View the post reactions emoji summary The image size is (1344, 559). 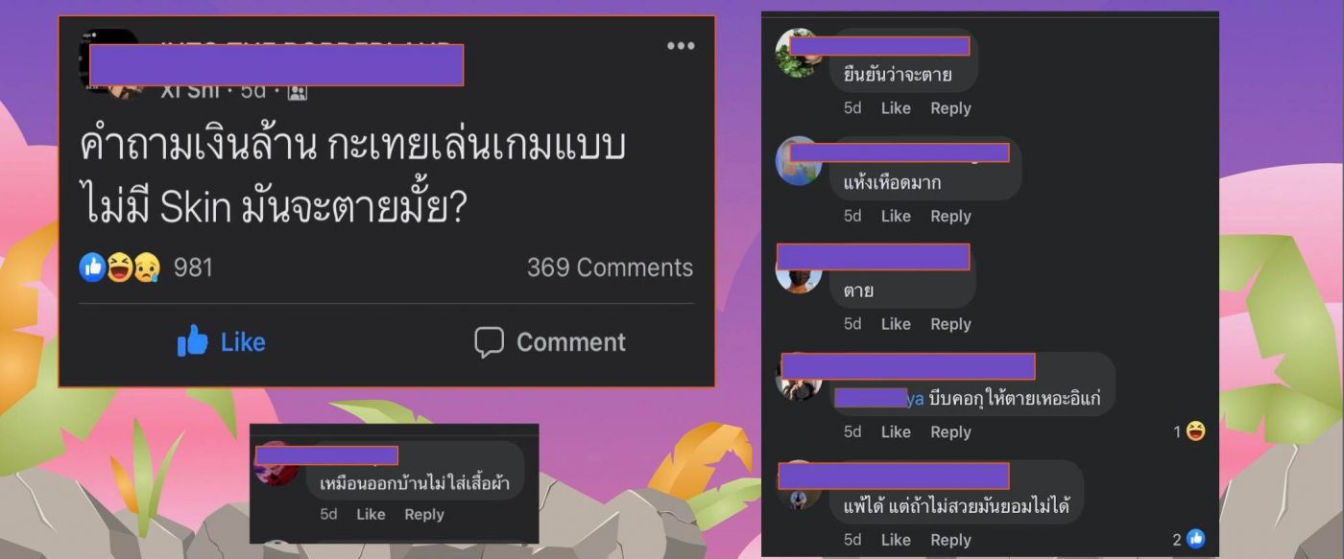tap(119, 268)
